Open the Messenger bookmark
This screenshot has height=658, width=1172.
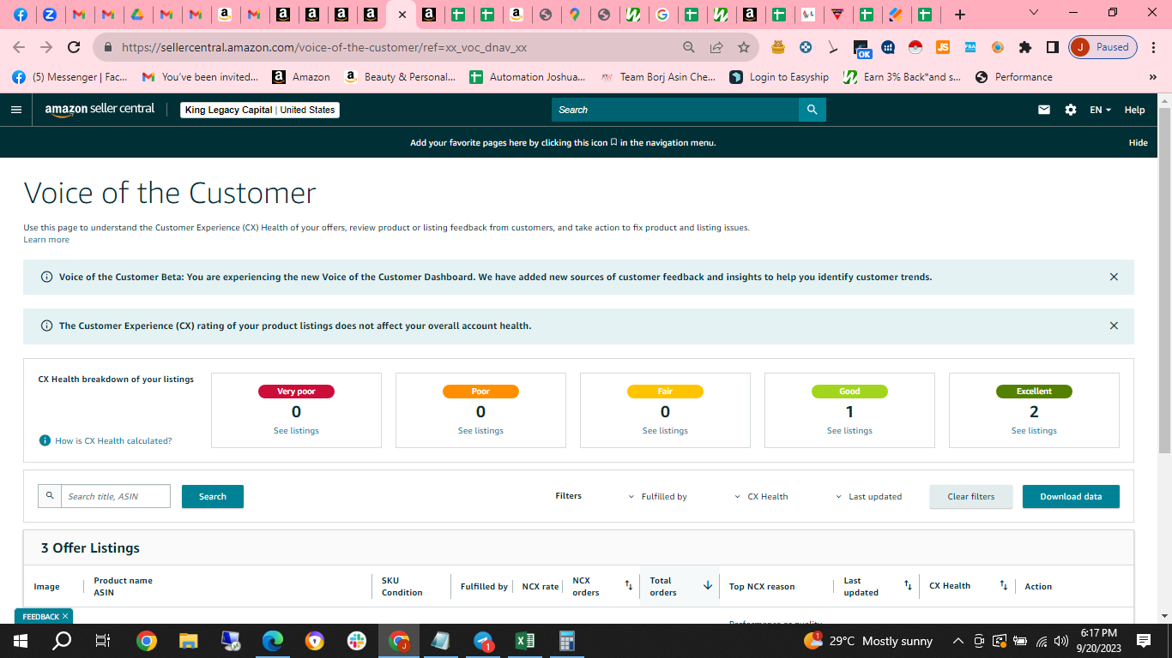(69, 77)
